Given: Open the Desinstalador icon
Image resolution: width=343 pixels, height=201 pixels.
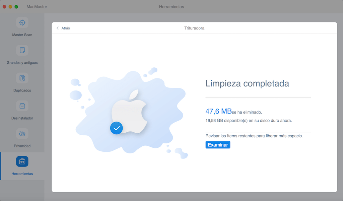Looking at the screenshot, I should click(22, 106).
